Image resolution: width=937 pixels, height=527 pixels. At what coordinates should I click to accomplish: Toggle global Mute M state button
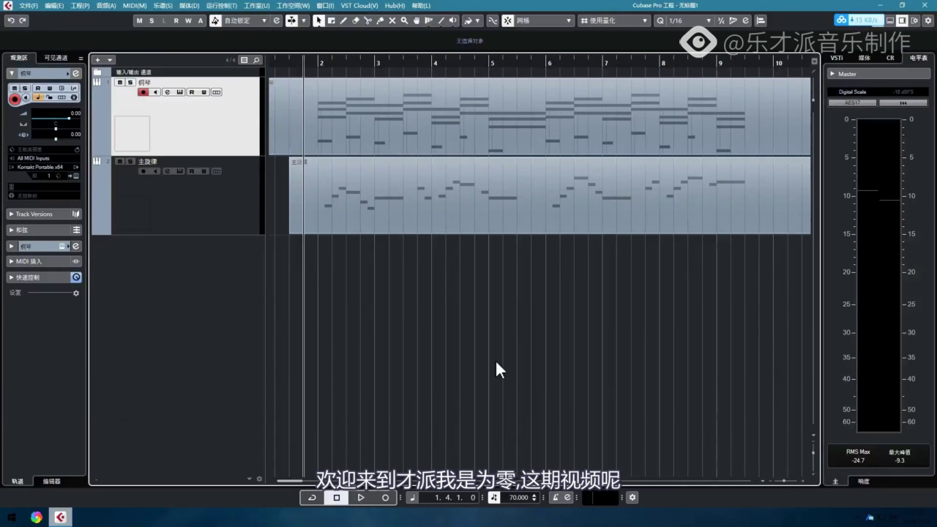(x=139, y=20)
